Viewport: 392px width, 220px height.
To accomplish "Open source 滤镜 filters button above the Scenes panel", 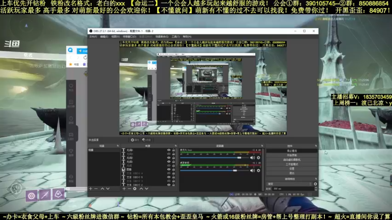I will click(x=147, y=140).
